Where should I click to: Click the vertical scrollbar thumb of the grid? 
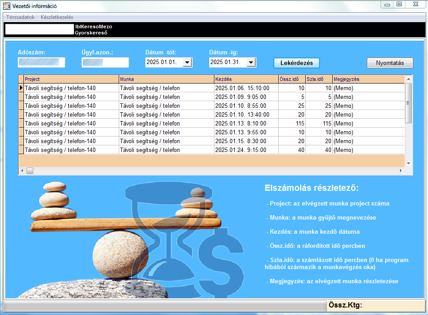409,103
